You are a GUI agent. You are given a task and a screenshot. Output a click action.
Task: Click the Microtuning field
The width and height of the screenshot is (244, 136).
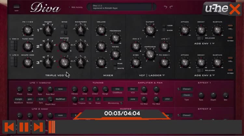pyautogui.click(x=114, y=99)
